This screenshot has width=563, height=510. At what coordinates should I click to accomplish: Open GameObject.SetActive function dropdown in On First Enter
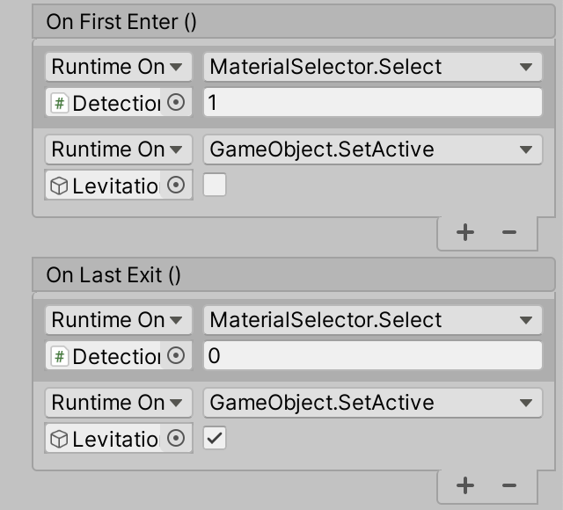pyautogui.click(x=373, y=149)
